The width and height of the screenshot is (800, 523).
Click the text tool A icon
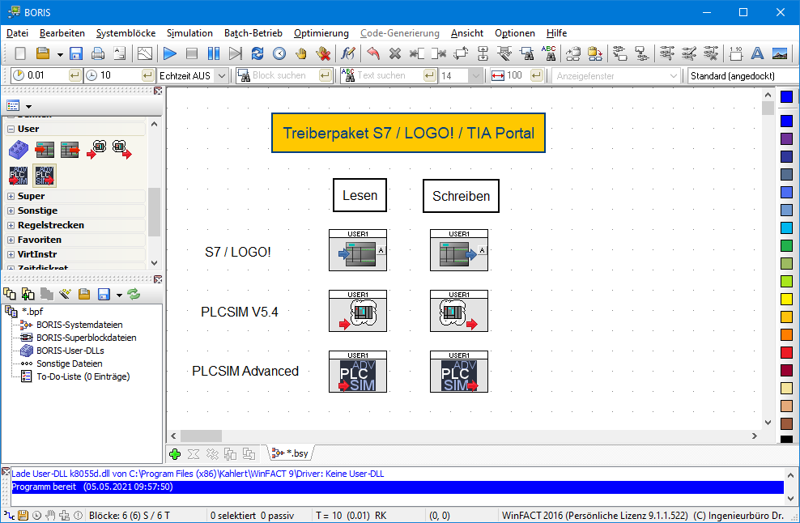(x=758, y=53)
